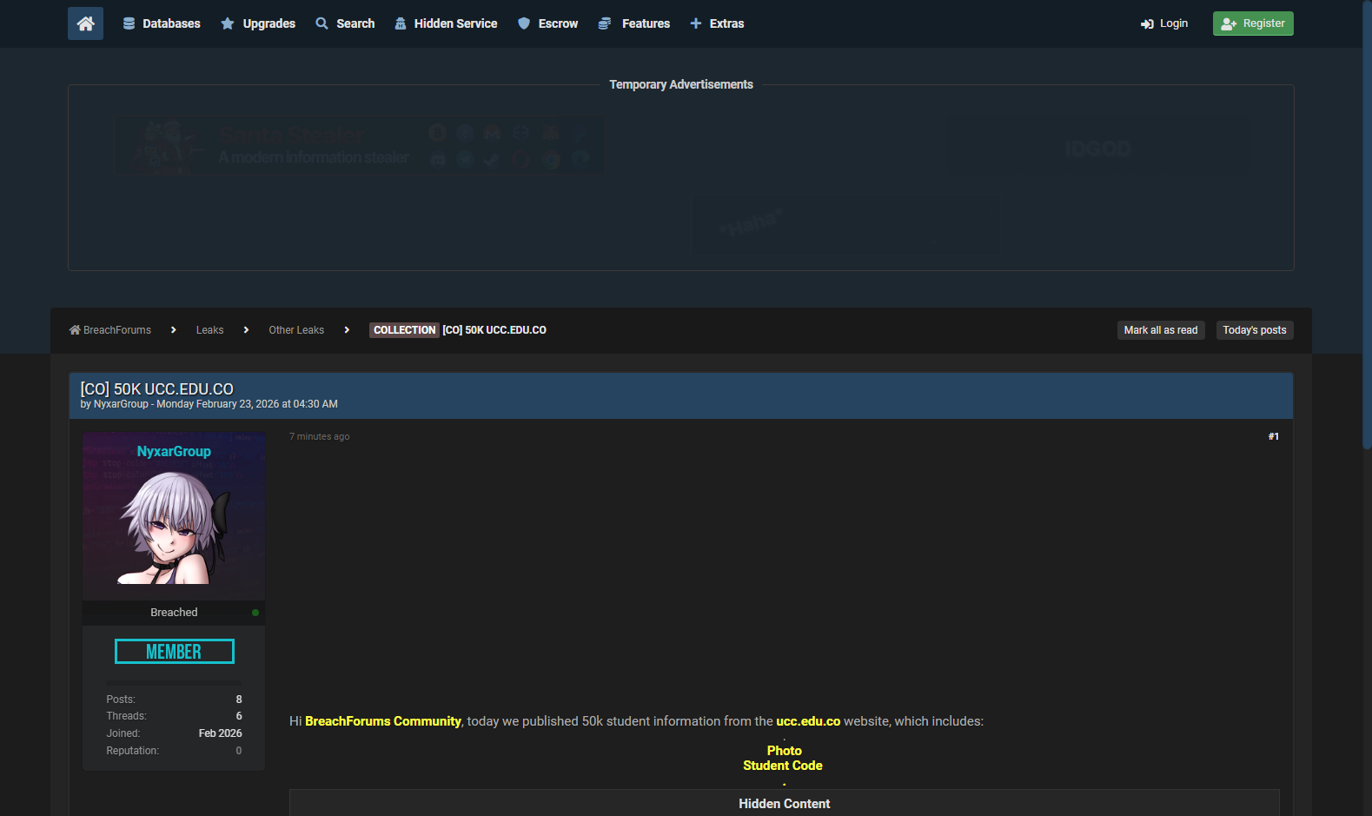Navigate to Other Leaks breadcrumb
Image resolution: width=1372 pixels, height=816 pixels.
pos(296,330)
